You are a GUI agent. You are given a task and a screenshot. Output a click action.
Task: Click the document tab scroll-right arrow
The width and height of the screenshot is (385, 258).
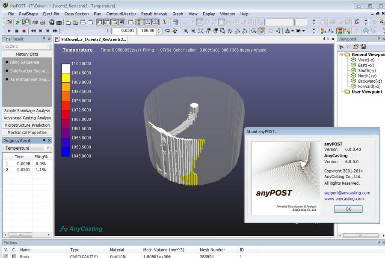tap(328, 39)
